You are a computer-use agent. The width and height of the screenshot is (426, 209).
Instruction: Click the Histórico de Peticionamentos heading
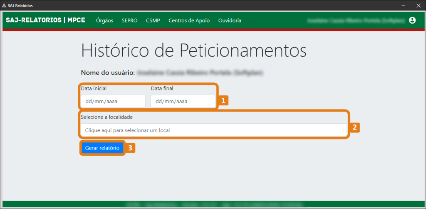[x=194, y=50]
